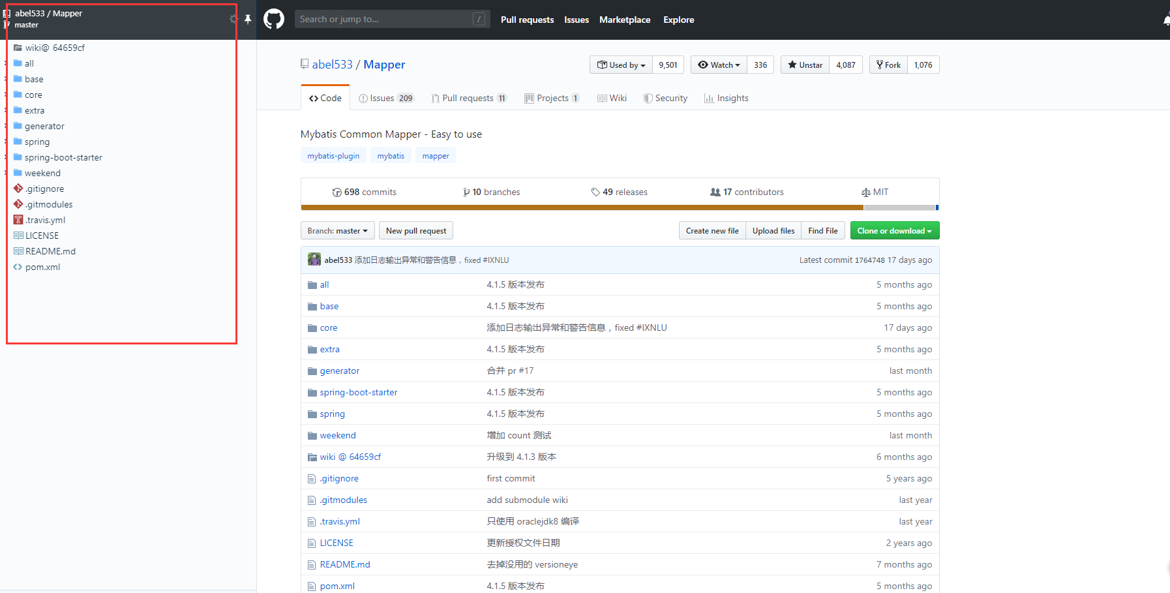Toggle the Octotree sidebar pin
Screen dimensions: 1170x593
coord(248,19)
